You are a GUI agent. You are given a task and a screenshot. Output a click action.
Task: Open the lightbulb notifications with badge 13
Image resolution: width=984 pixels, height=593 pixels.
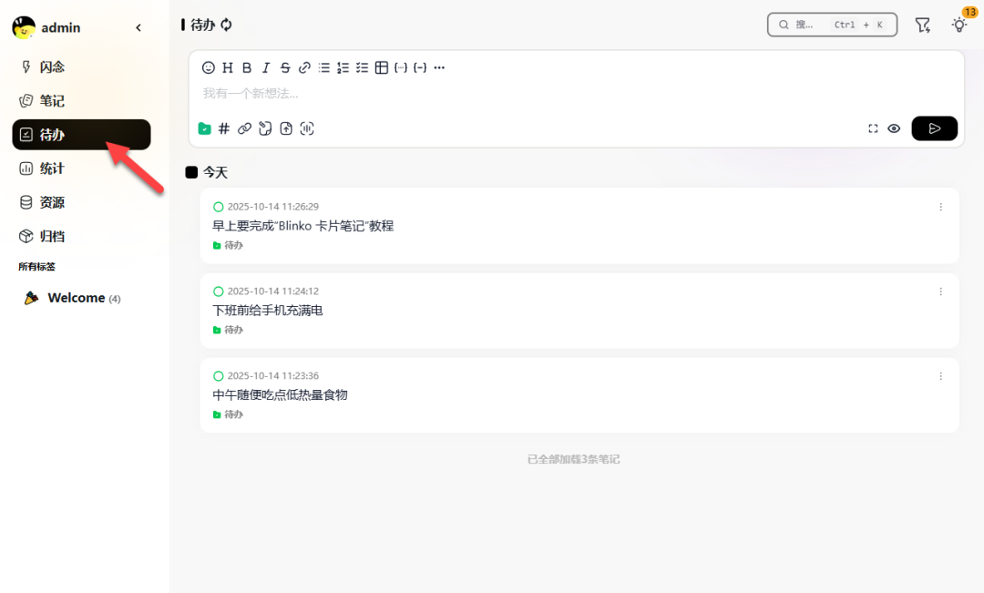[x=959, y=26]
